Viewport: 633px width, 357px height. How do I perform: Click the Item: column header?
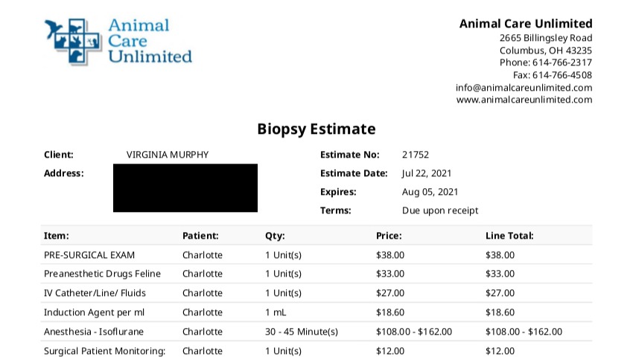pos(56,236)
